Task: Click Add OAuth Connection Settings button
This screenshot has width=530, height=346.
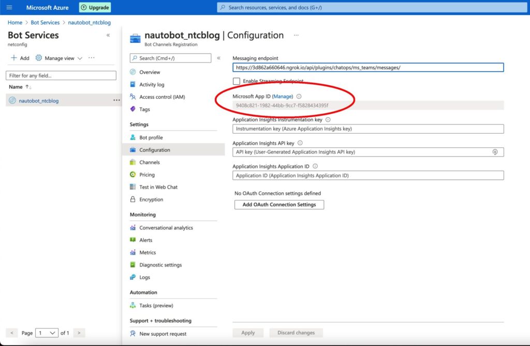Action: [279, 205]
